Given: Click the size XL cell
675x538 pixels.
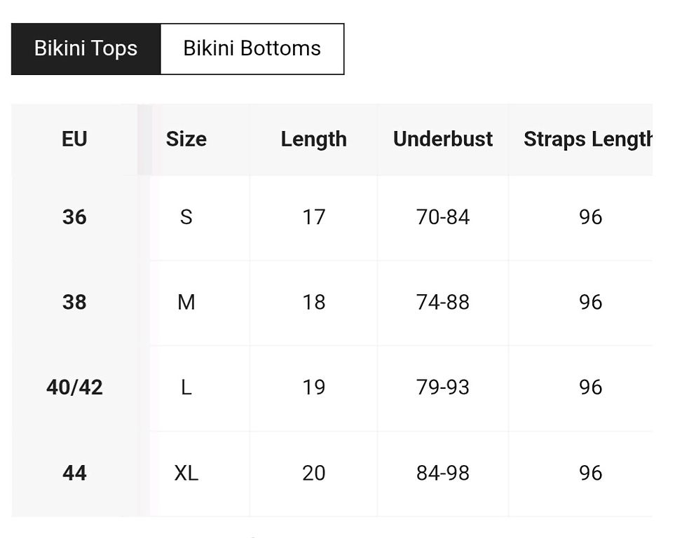Looking at the screenshot, I should [x=186, y=473].
